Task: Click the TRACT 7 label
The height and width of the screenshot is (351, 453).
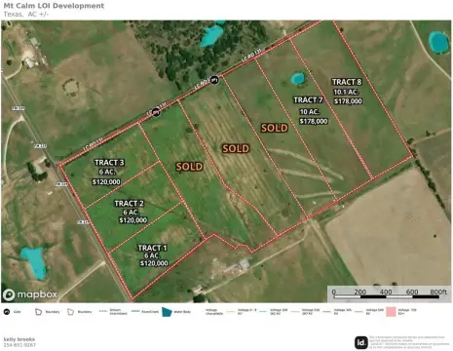Action: coord(308,100)
